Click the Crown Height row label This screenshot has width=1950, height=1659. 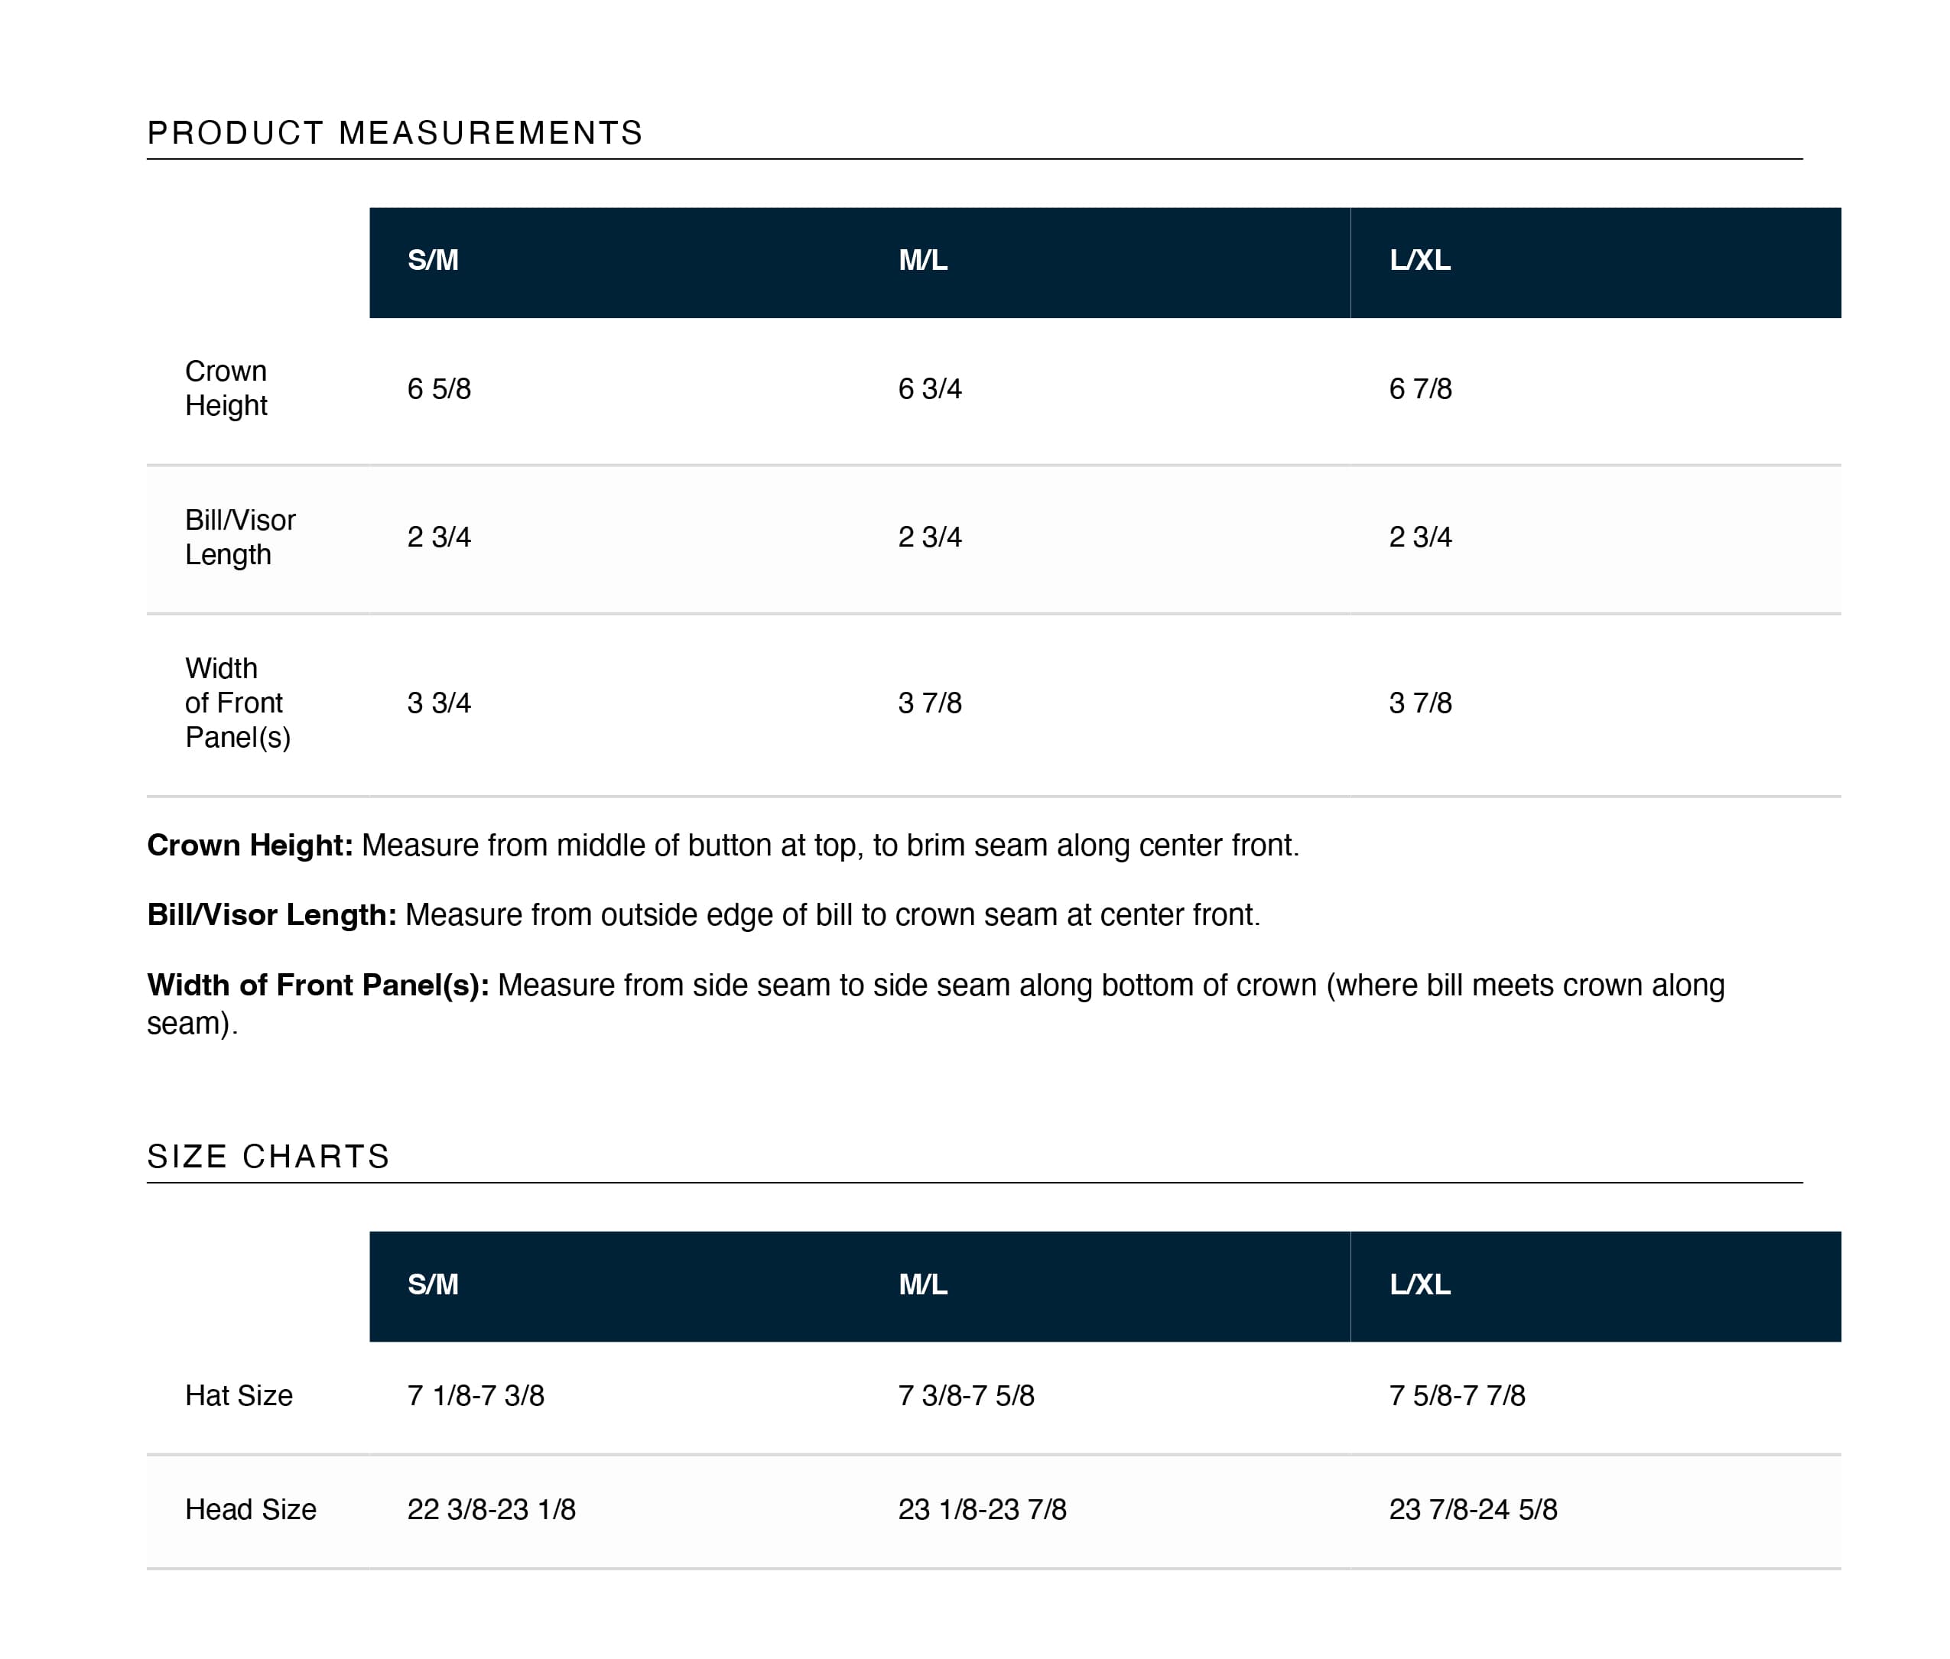[226, 388]
